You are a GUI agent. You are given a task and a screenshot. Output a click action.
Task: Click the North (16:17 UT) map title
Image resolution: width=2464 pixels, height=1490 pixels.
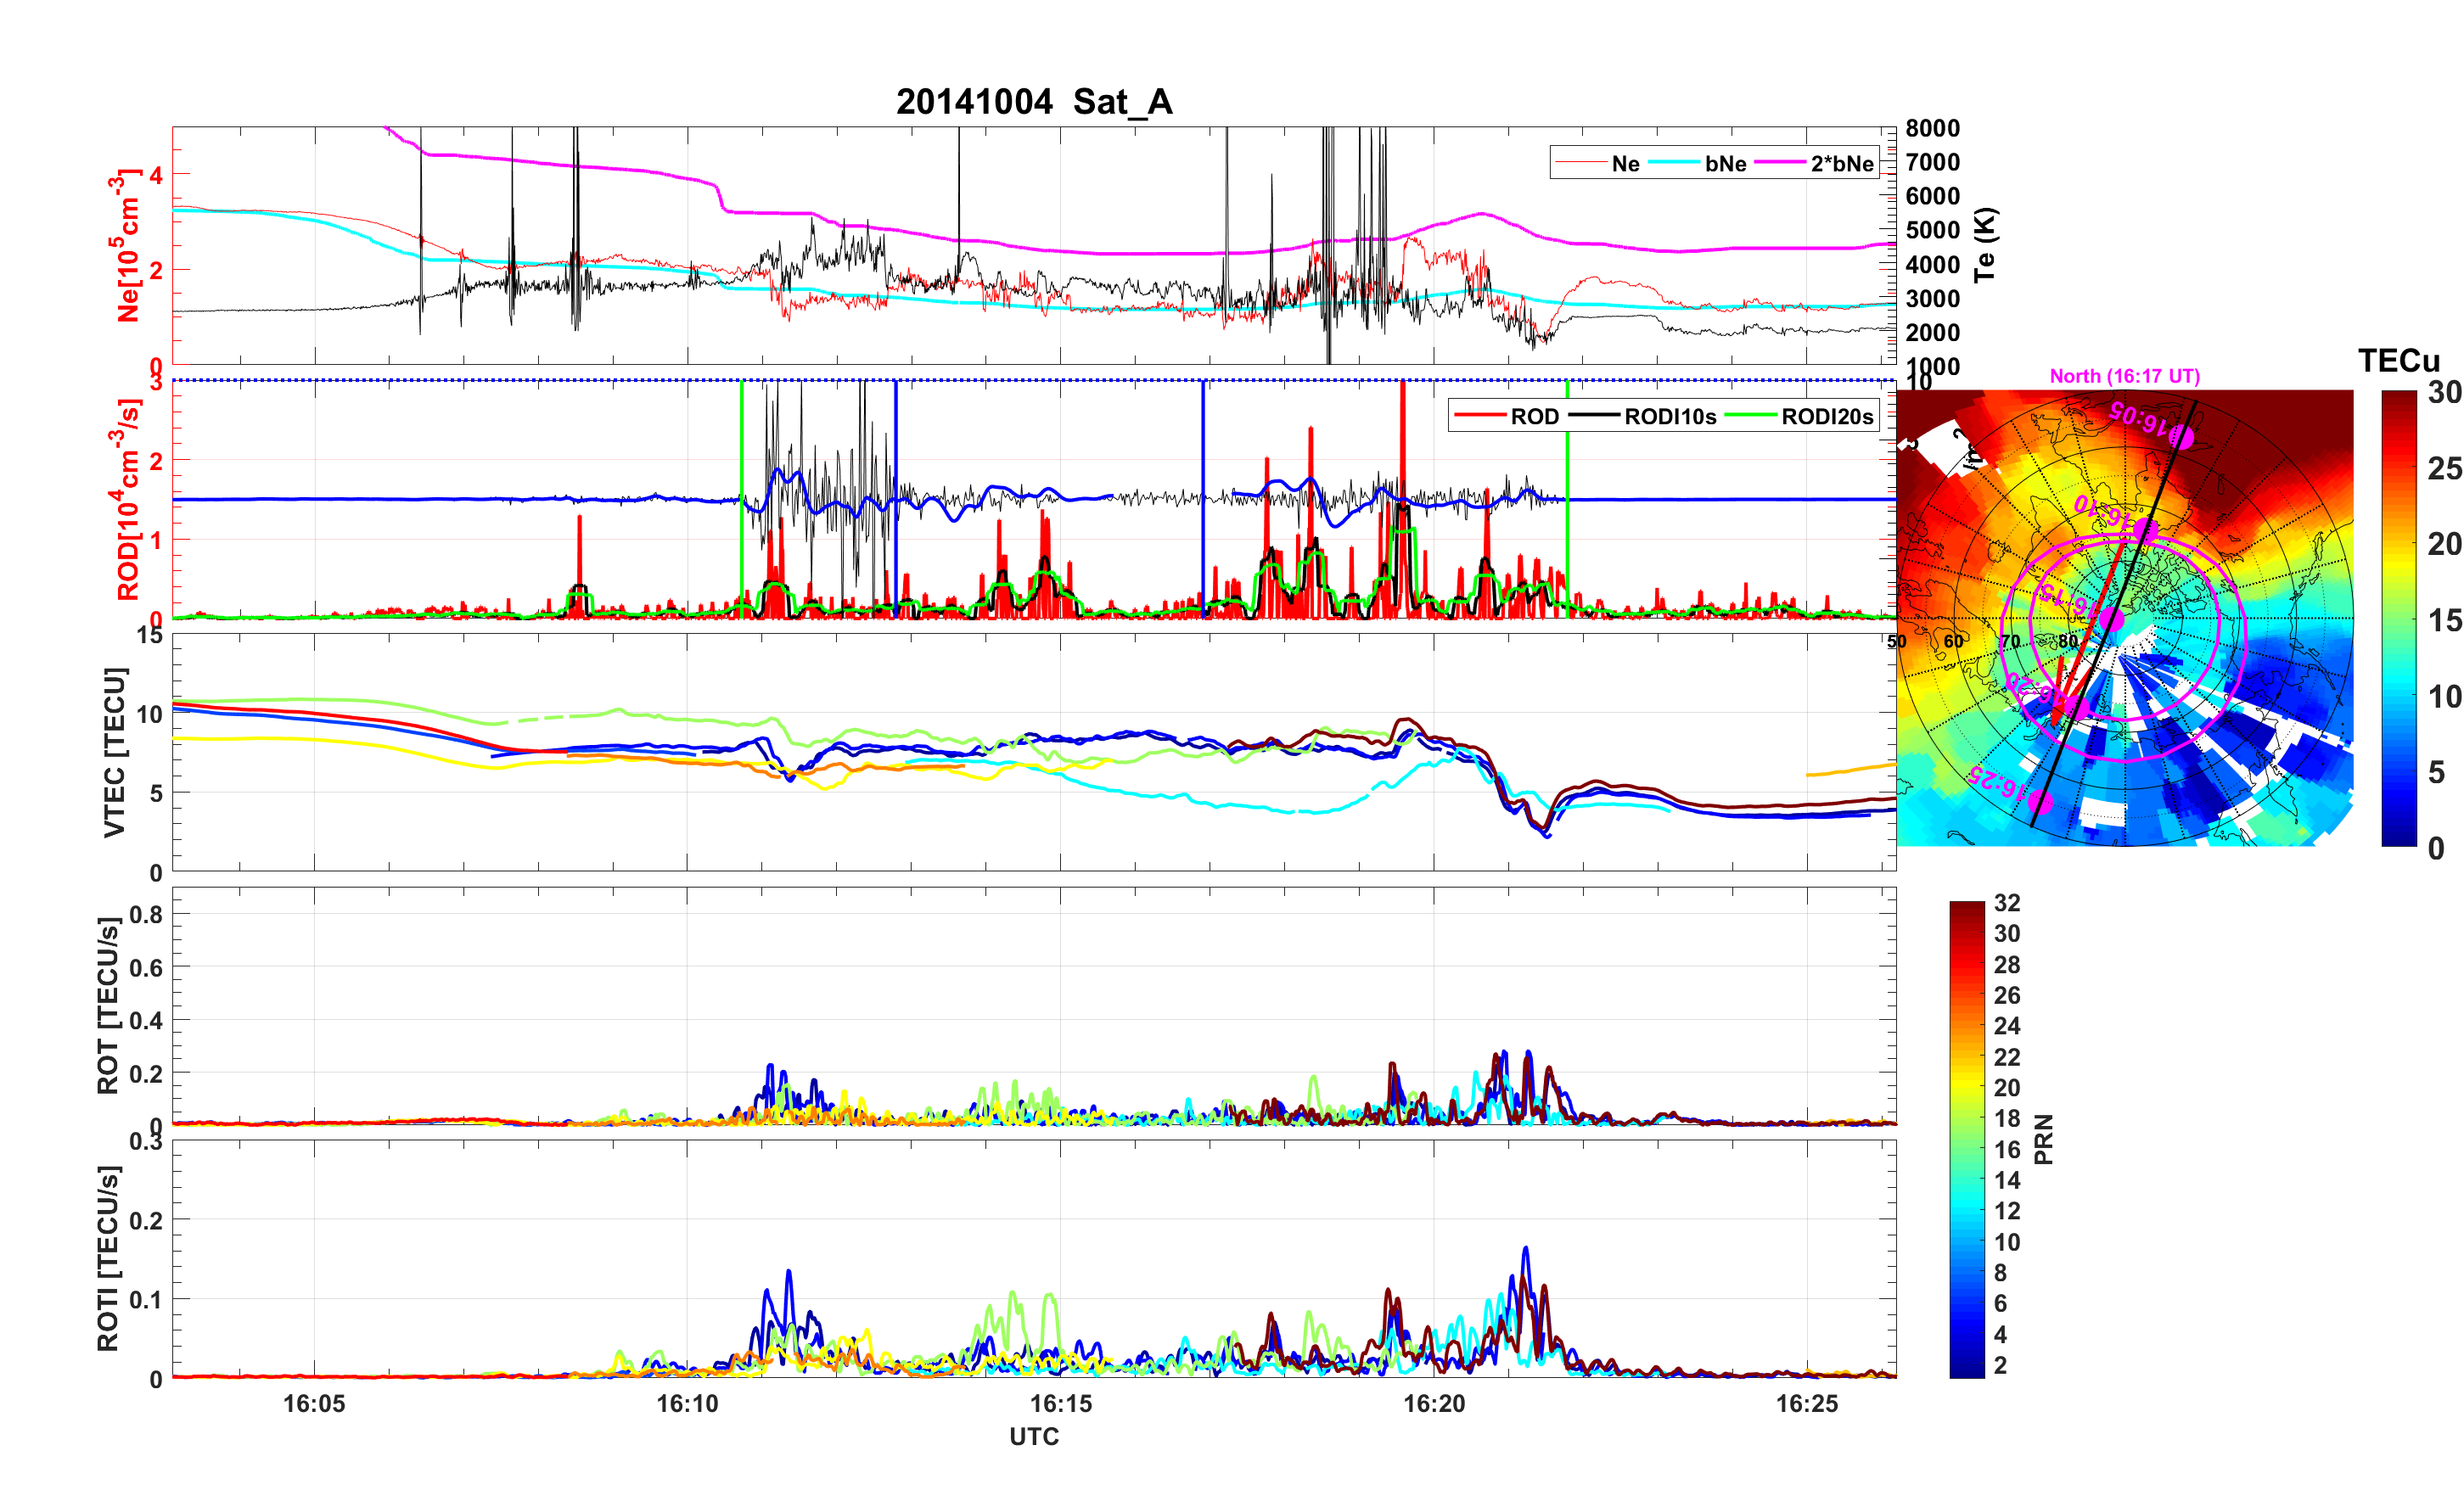coord(2124,376)
